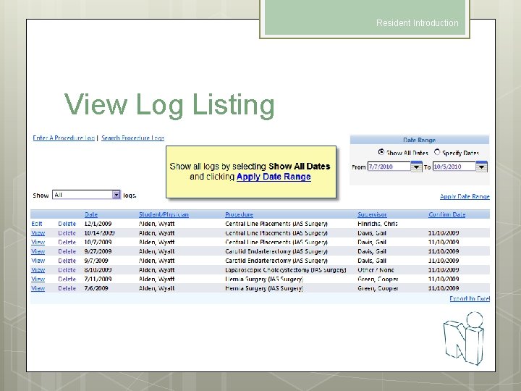521x391 pixels.
Task: View the 10/14/2009 log entry
Action: pyautogui.click(x=38, y=233)
